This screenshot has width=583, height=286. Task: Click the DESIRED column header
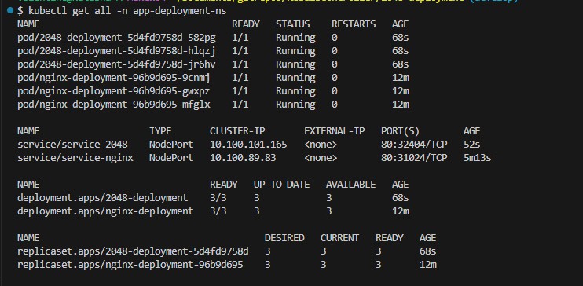pyautogui.click(x=284, y=238)
